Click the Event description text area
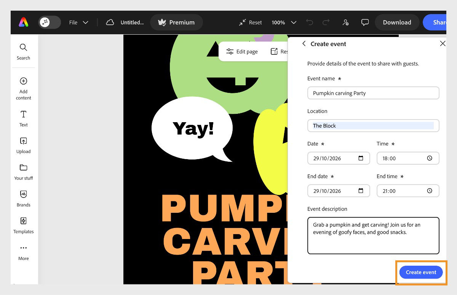 (x=373, y=235)
